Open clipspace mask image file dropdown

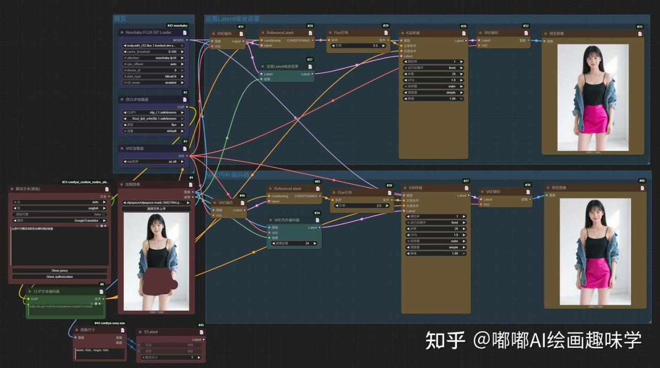156,203
